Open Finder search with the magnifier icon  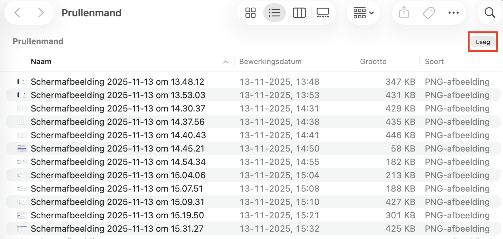489,13
